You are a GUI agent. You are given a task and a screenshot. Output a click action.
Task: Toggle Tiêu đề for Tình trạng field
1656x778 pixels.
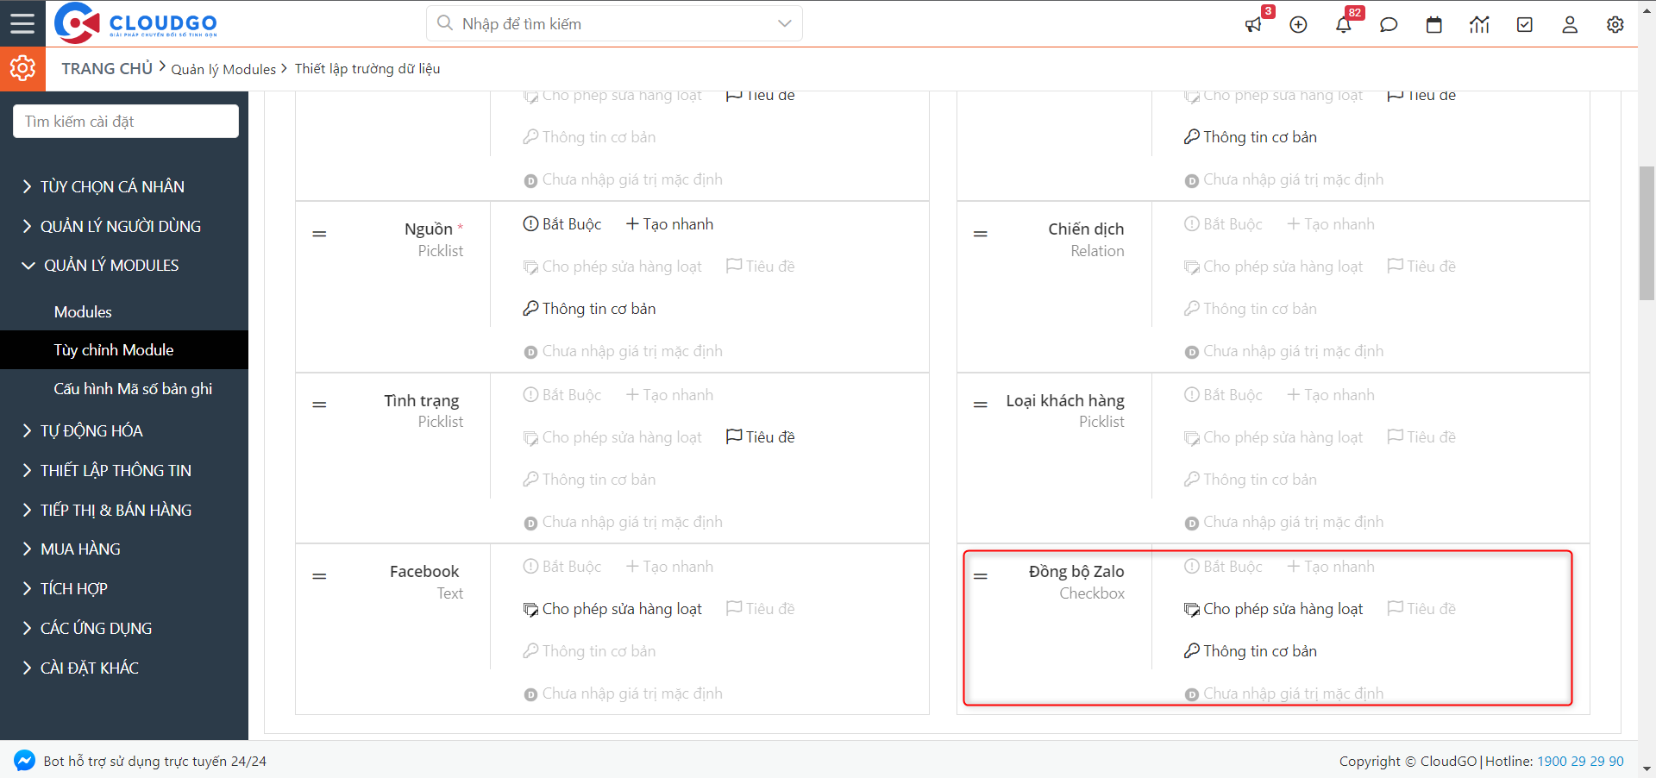pyautogui.click(x=761, y=437)
